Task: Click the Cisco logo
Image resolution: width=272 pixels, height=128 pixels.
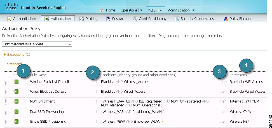Action: (12, 6)
